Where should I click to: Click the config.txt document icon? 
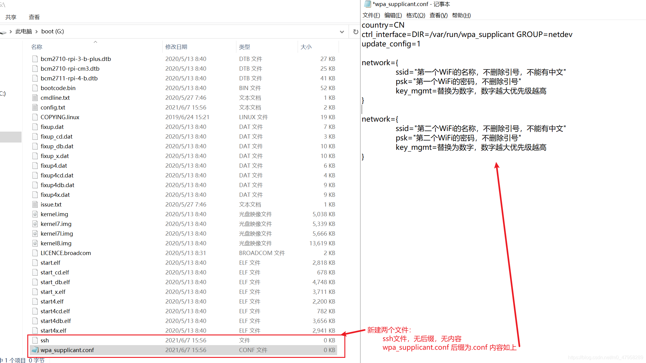click(x=35, y=107)
